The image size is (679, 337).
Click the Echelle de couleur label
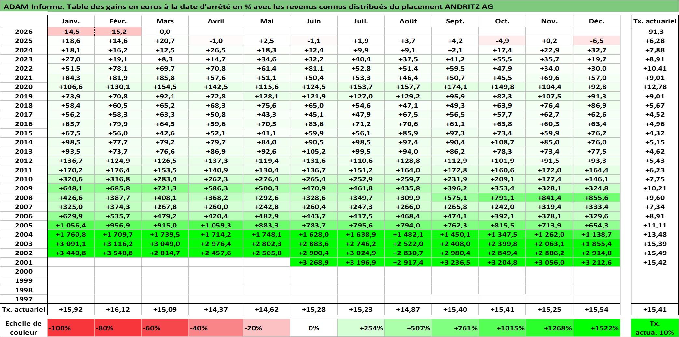(x=23, y=328)
